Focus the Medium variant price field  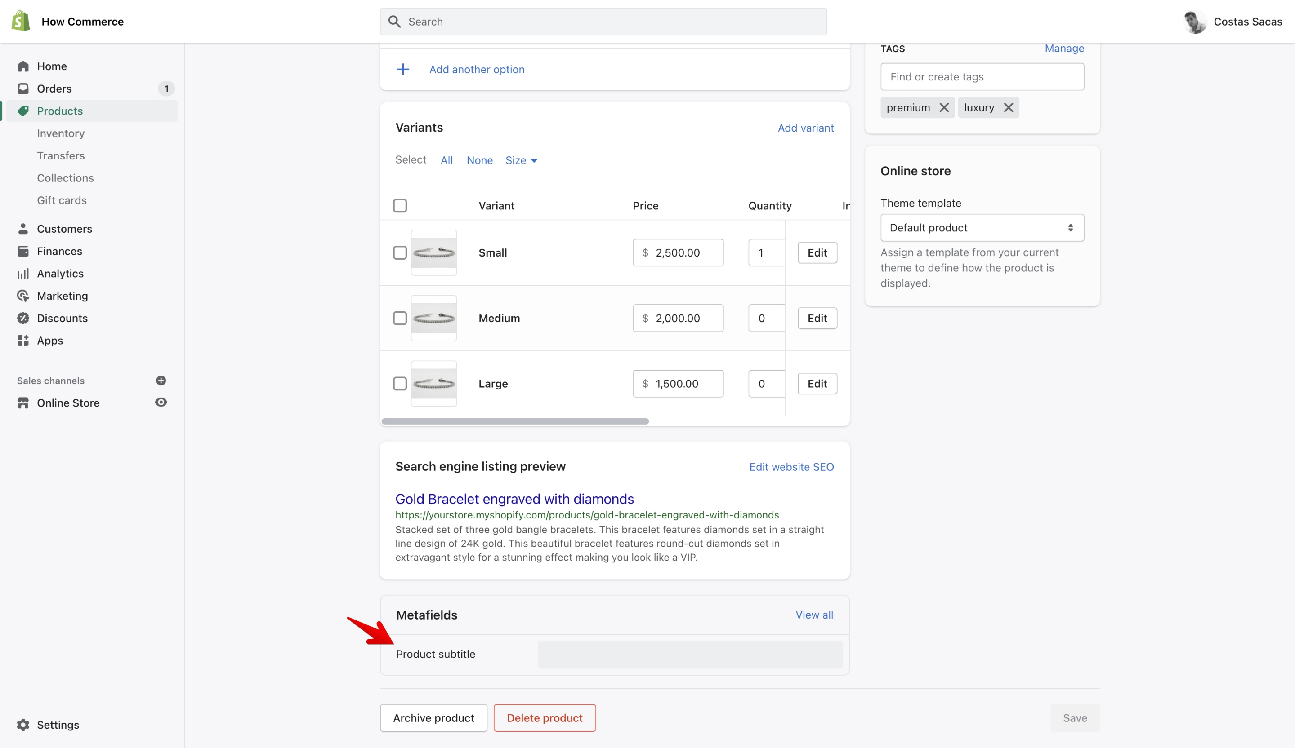[x=678, y=319]
